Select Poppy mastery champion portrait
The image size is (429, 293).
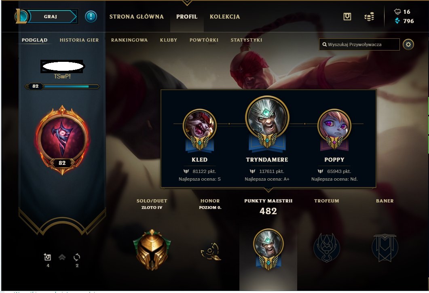tap(334, 126)
